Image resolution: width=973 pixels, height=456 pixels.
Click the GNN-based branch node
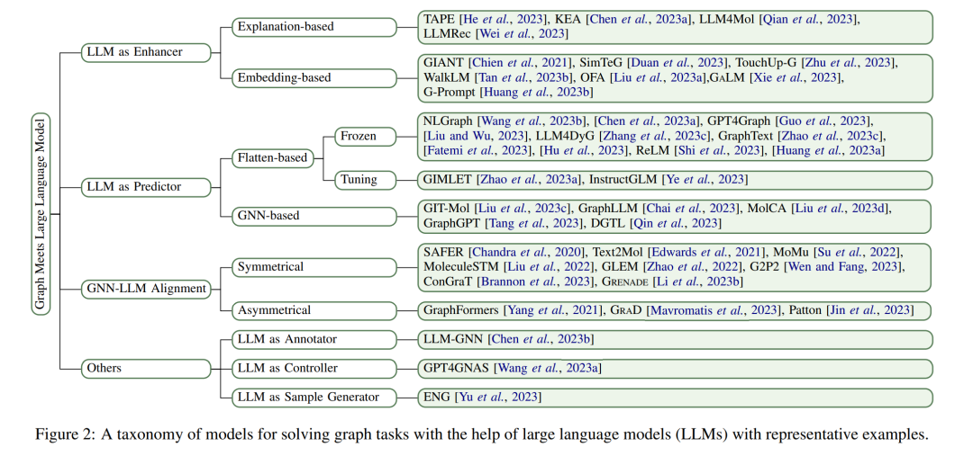pyautogui.click(x=314, y=216)
